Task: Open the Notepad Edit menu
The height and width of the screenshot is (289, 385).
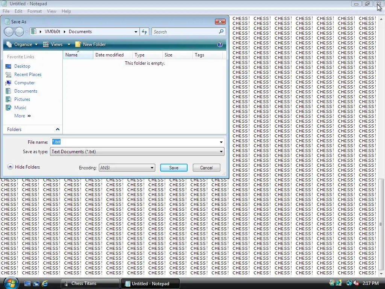Action: (x=18, y=11)
